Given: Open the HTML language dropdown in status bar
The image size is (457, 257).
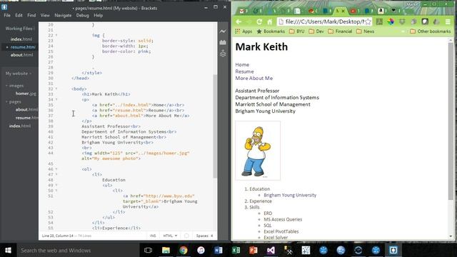Looking at the screenshot, I should [170, 236].
